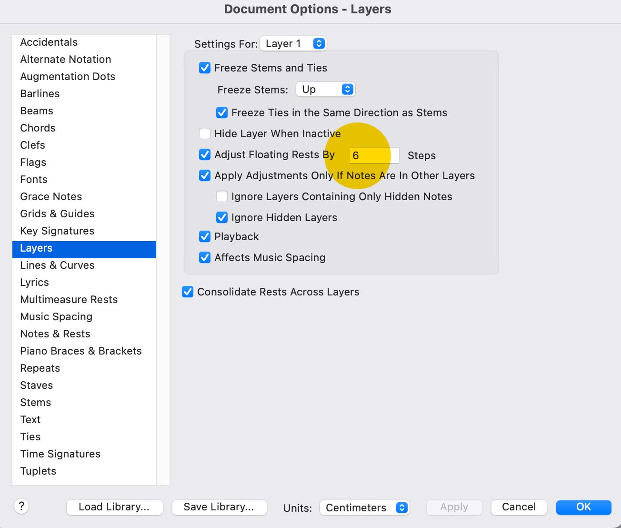Enable Ignore Layers Containing Only Hidden Notes
The width and height of the screenshot is (621, 528).
click(222, 196)
